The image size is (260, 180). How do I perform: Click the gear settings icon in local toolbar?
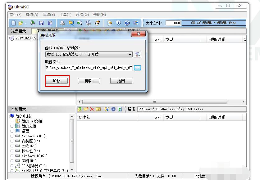[x=113, y=109]
